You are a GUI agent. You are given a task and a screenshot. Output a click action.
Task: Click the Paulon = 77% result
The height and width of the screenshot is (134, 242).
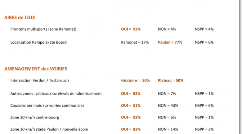[x=170, y=42]
